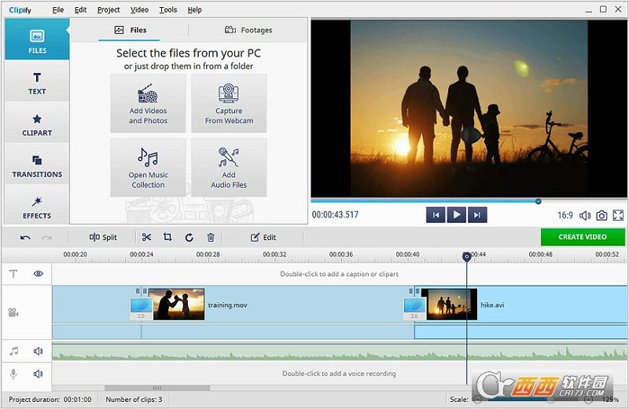
Task: Open the Video menu
Action: click(x=139, y=9)
